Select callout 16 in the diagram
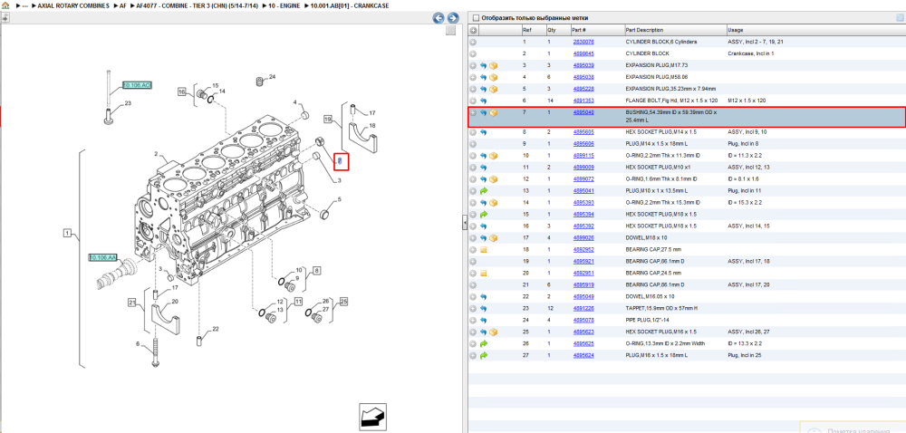 point(181,91)
